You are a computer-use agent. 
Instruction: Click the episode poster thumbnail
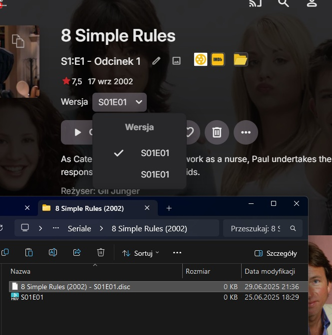point(19,61)
